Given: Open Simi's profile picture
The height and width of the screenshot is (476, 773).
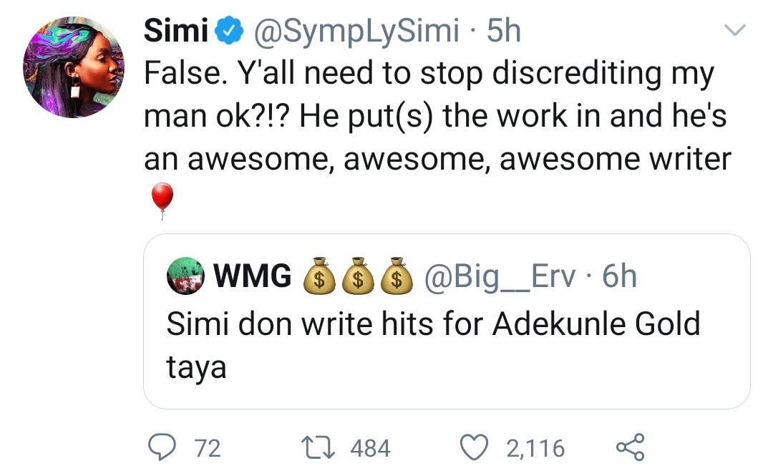Looking at the screenshot, I should 74,67.
